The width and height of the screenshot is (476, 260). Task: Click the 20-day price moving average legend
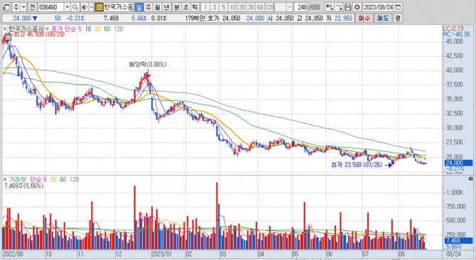[x=97, y=29]
